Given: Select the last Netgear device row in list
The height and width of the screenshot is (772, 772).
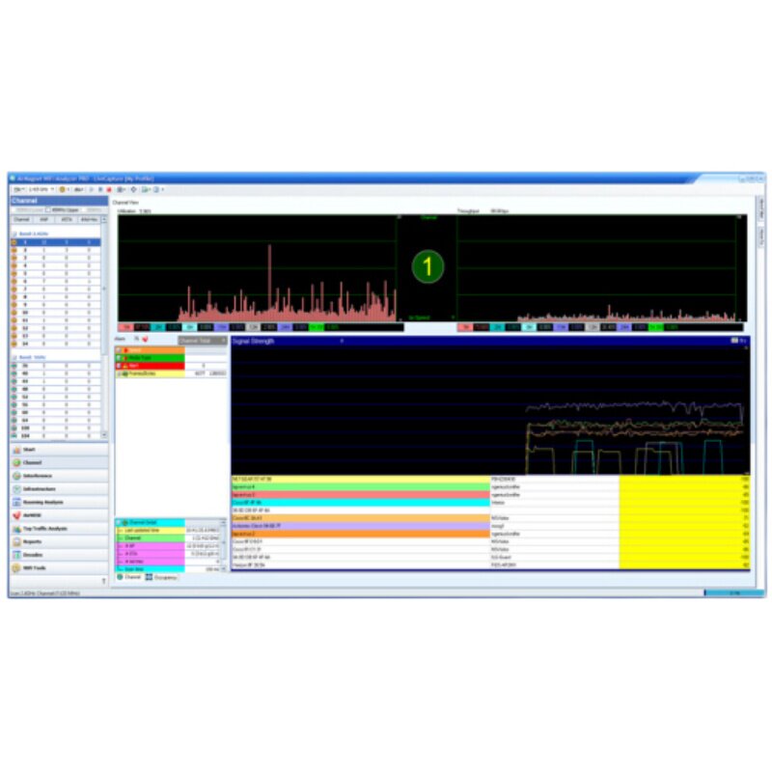Looking at the screenshot, I should 490,565.
